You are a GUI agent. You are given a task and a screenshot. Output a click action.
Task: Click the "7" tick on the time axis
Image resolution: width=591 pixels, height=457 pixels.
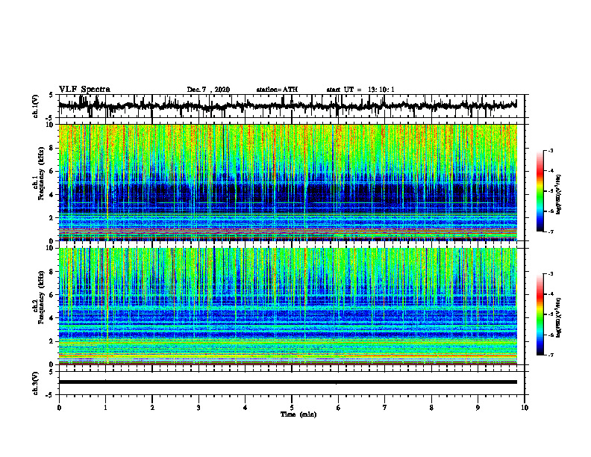[x=385, y=408]
